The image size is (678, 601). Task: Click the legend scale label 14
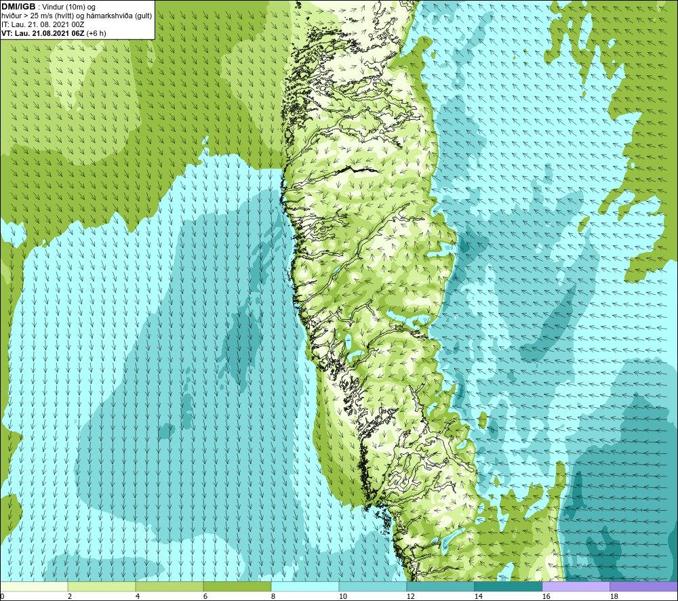tap(478, 596)
